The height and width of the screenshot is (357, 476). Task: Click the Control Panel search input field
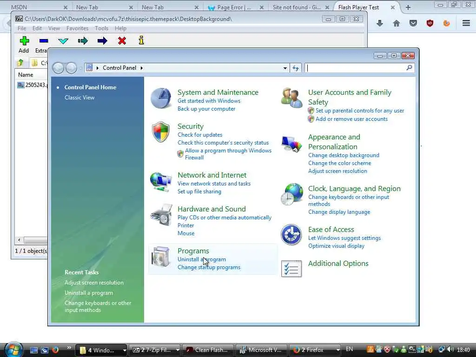(355, 68)
